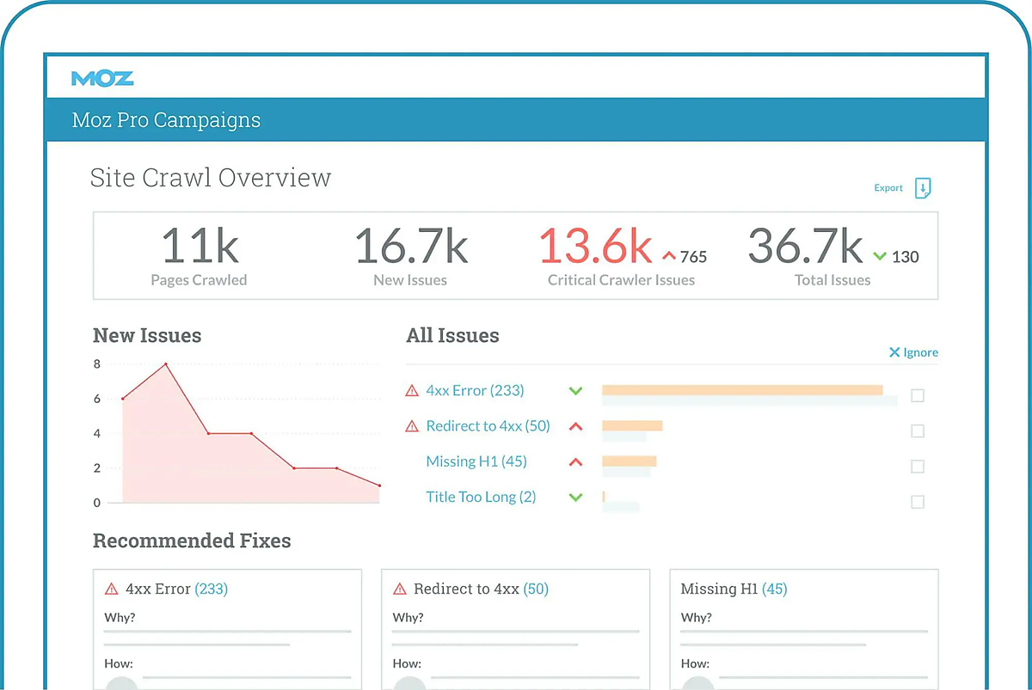Click the Export download icon
This screenshot has width=1032, height=690.
923,188
